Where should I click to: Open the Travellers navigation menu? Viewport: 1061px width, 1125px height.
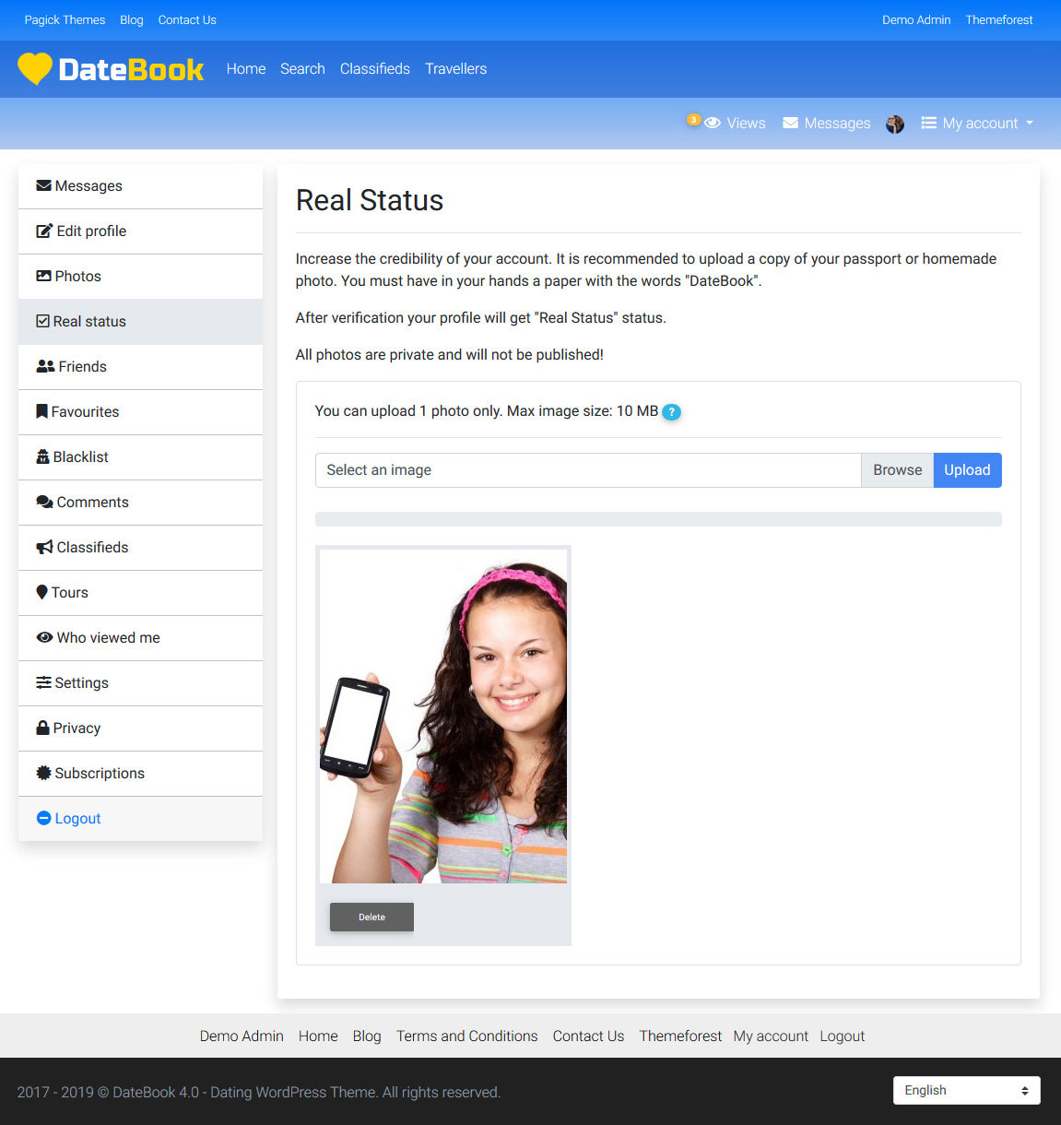pyautogui.click(x=455, y=68)
